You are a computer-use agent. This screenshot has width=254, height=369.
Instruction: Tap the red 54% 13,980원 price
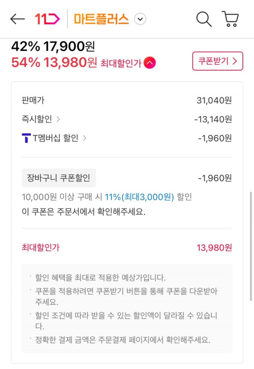(54, 63)
